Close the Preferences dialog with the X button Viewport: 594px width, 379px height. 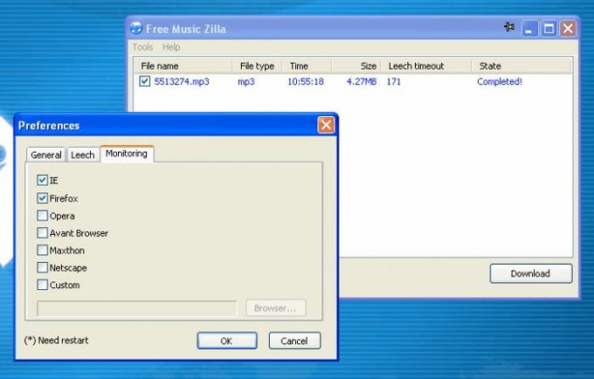tap(326, 126)
